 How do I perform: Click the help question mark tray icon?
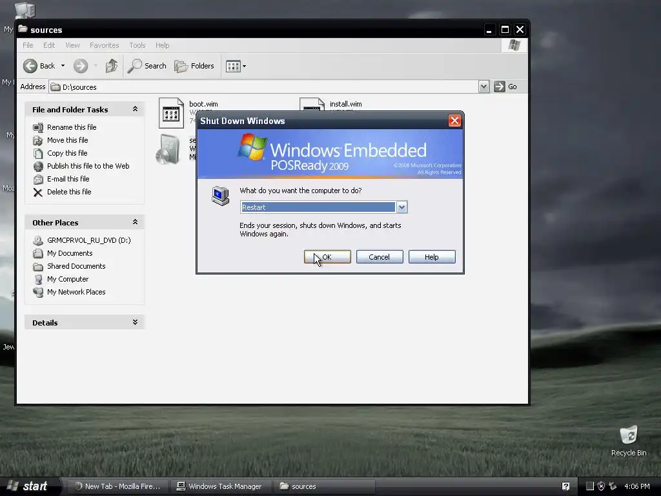point(565,486)
